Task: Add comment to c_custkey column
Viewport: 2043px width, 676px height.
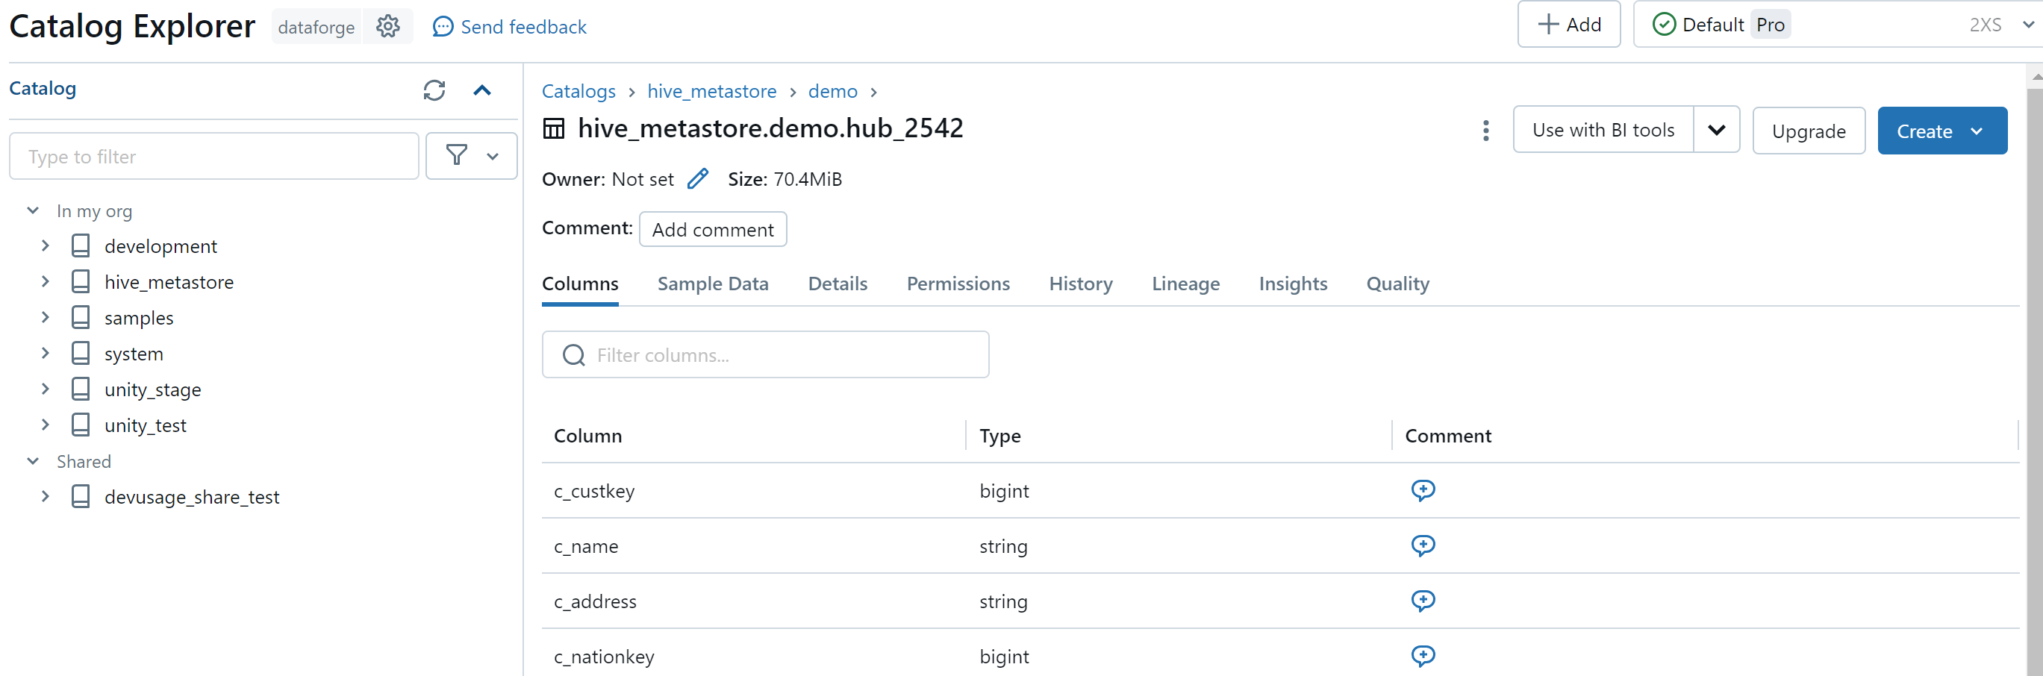Action: [1423, 489]
